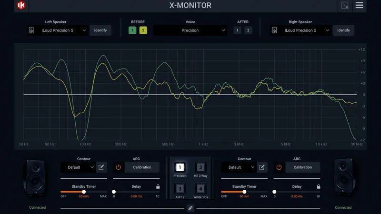
Task: Click the left speaker icon beside iLoud Precision 5
Action: point(31,30)
